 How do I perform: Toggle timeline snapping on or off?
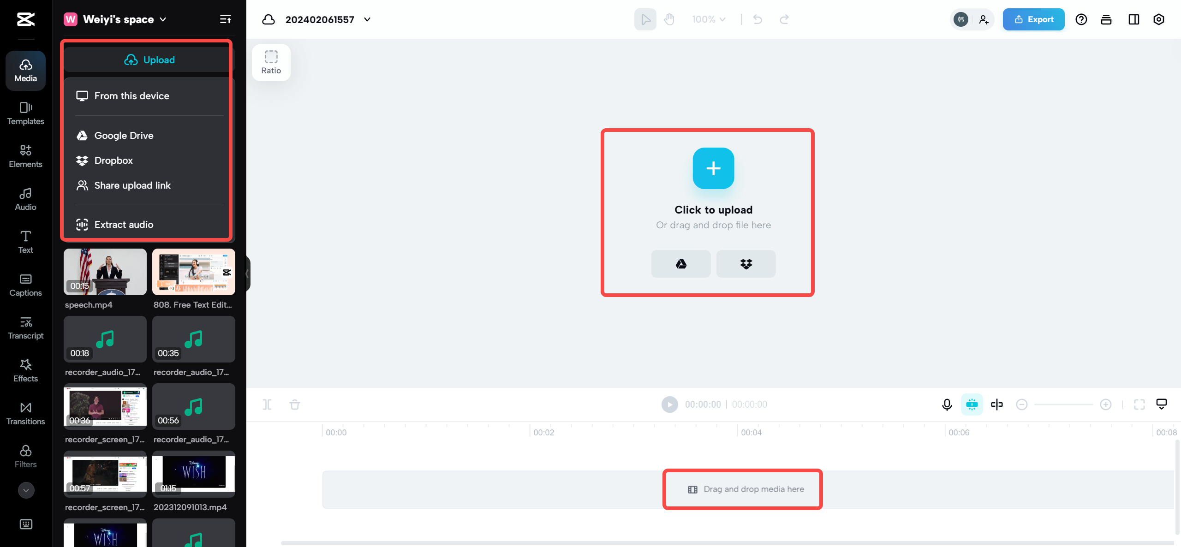972,404
